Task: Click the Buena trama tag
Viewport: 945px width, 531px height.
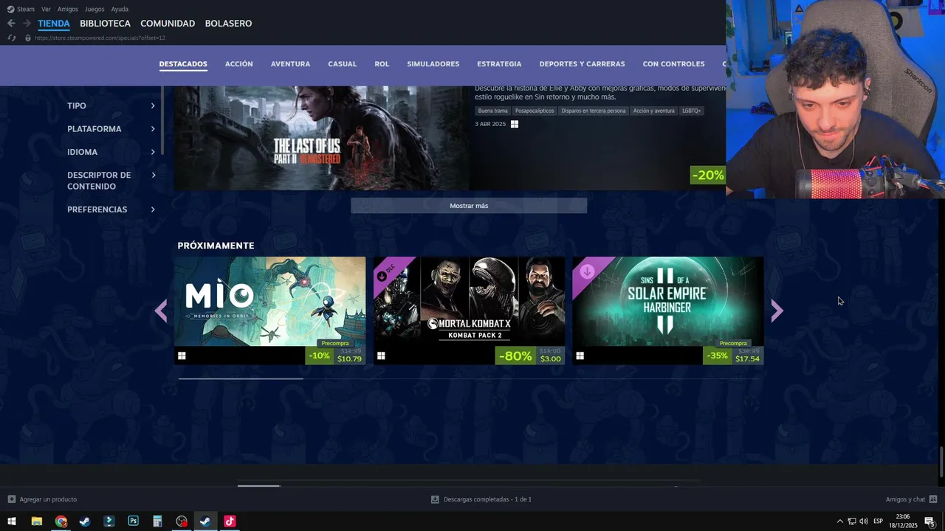Action: pyautogui.click(x=492, y=111)
